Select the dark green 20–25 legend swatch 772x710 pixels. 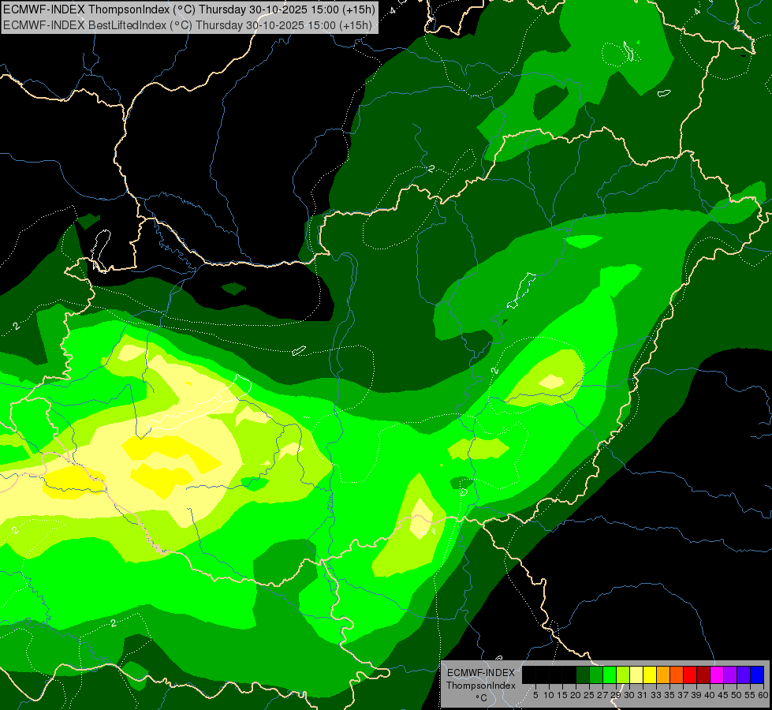click(583, 674)
